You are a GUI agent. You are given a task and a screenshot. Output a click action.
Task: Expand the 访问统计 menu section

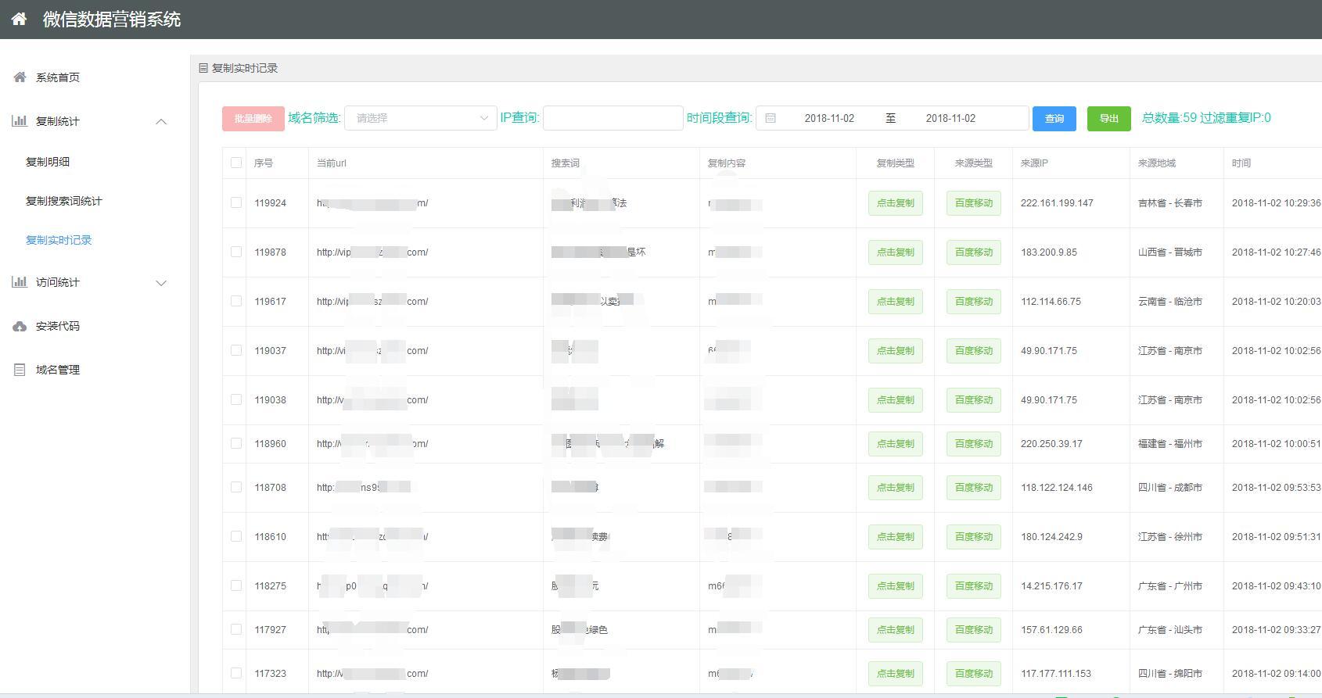point(161,283)
